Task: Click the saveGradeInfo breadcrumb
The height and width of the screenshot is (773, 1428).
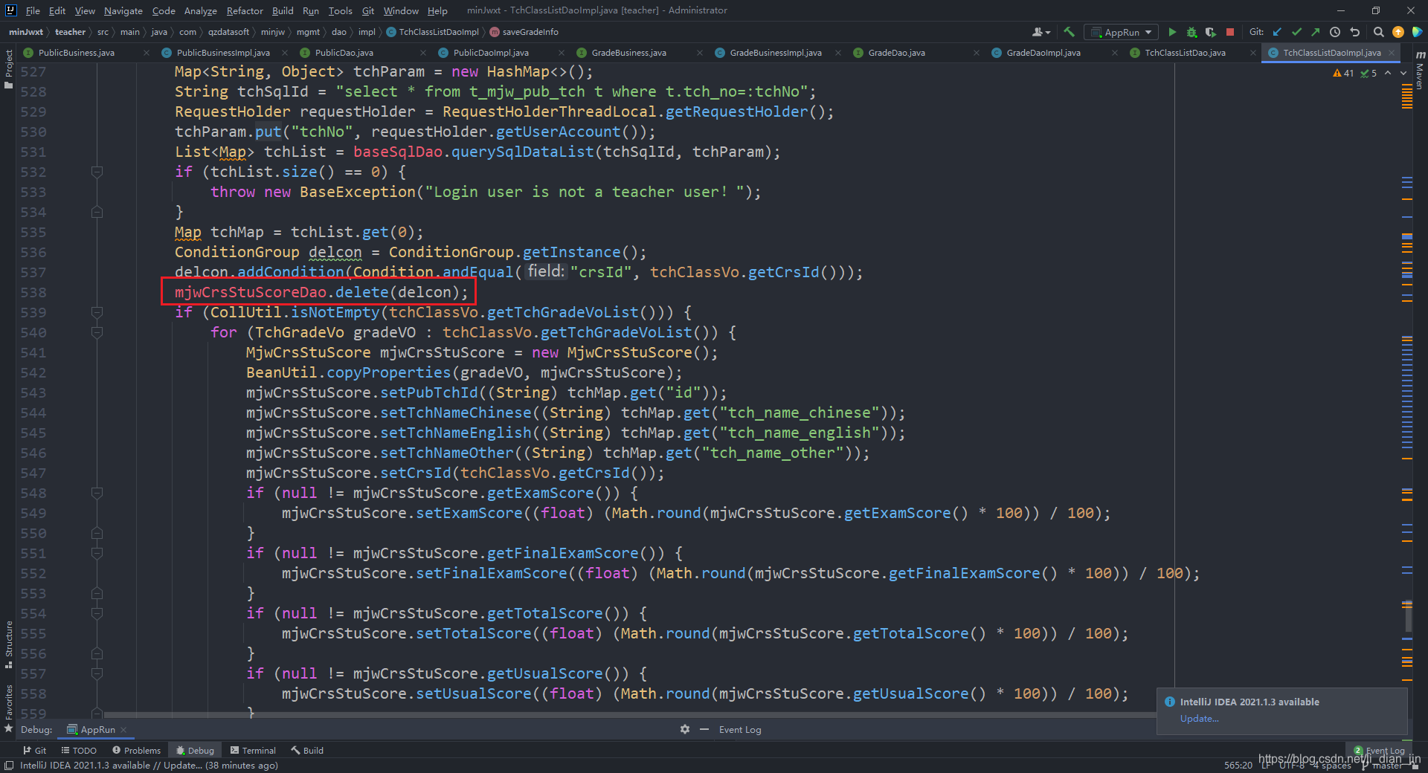Action: click(524, 32)
